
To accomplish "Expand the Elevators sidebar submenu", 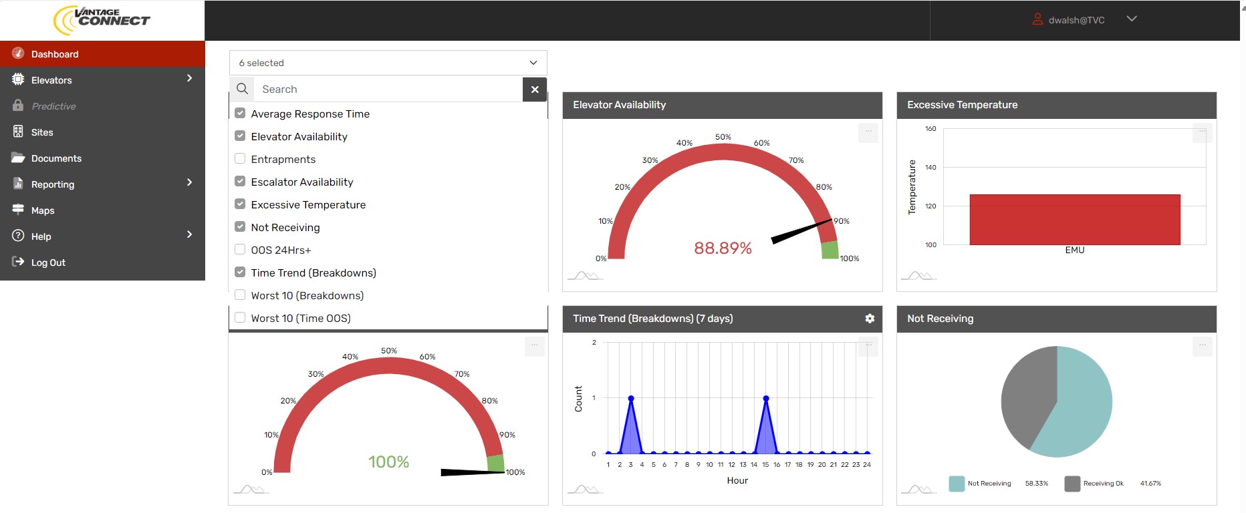I will [x=189, y=79].
